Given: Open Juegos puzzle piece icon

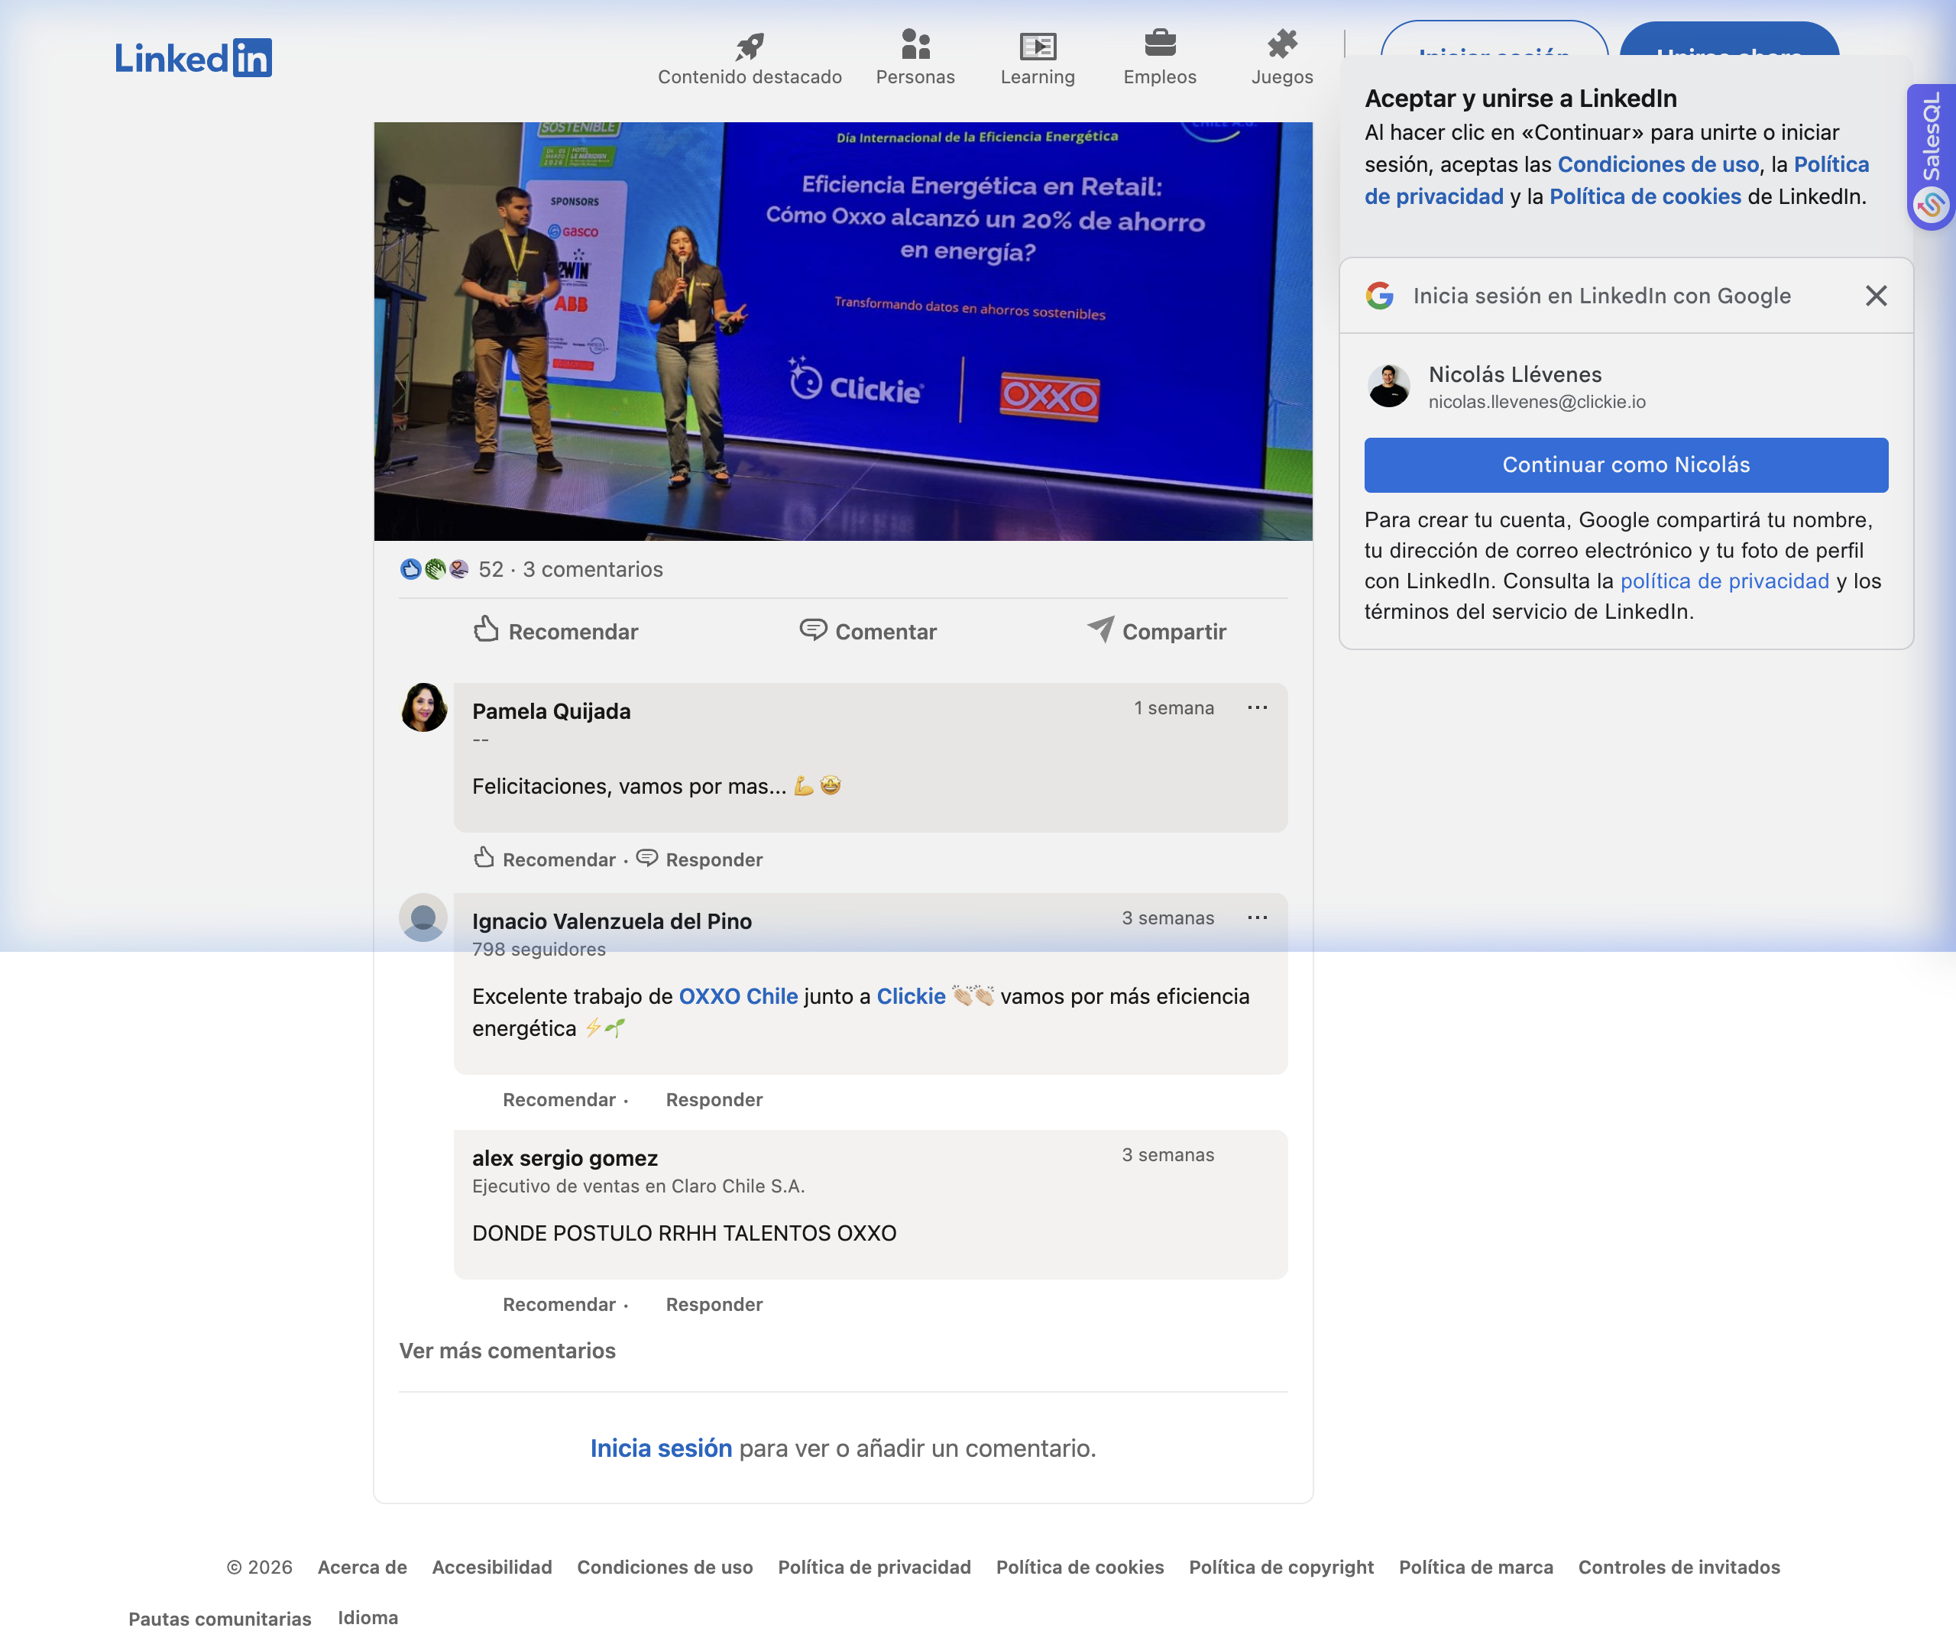Looking at the screenshot, I should click(x=1281, y=44).
